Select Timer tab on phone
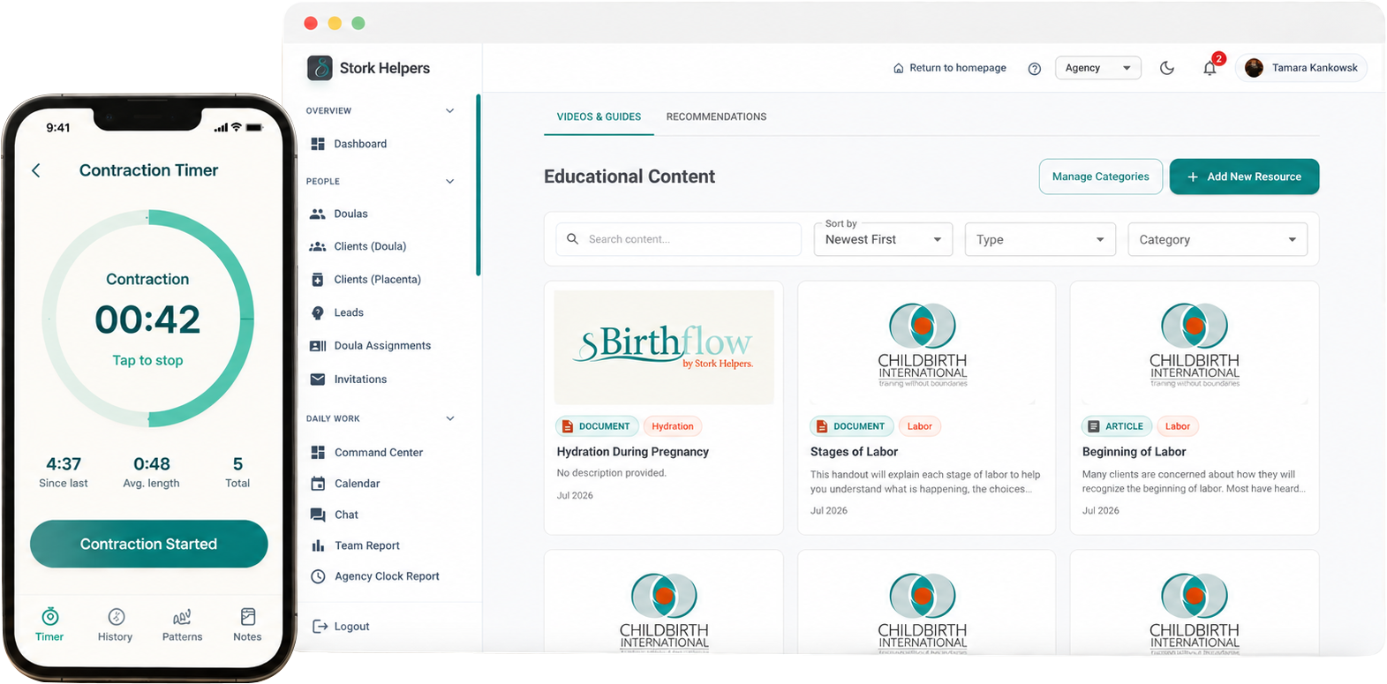This screenshot has width=1387, height=684. pos(49,625)
